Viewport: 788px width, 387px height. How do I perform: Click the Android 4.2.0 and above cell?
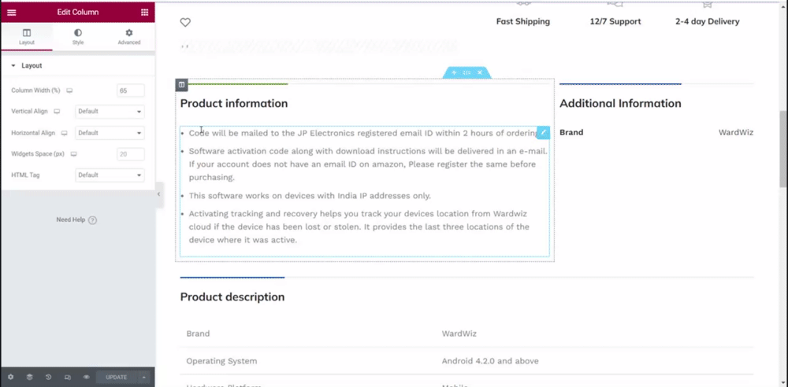click(490, 361)
